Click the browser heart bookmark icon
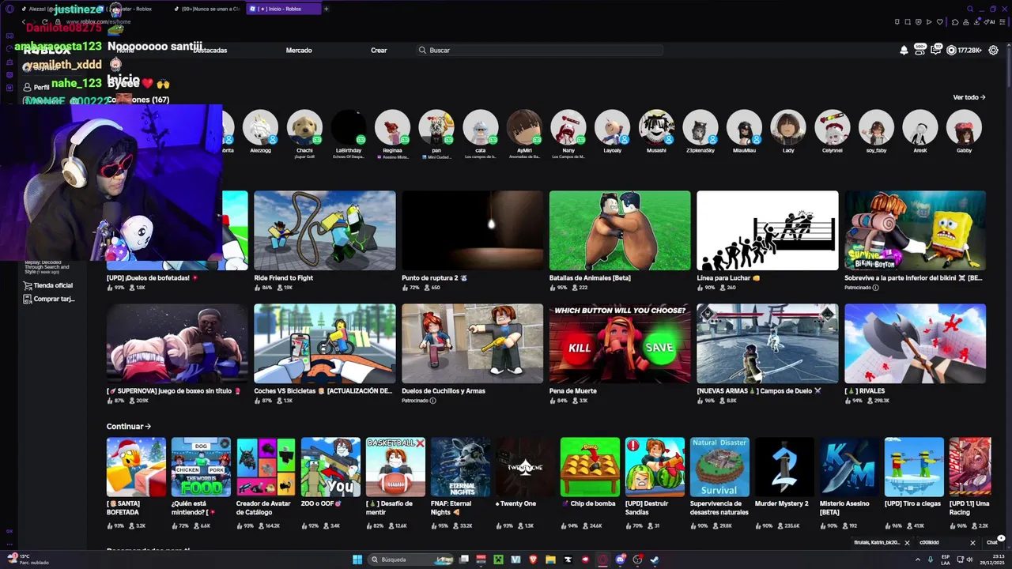The width and height of the screenshot is (1012, 569). tap(938, 21)
